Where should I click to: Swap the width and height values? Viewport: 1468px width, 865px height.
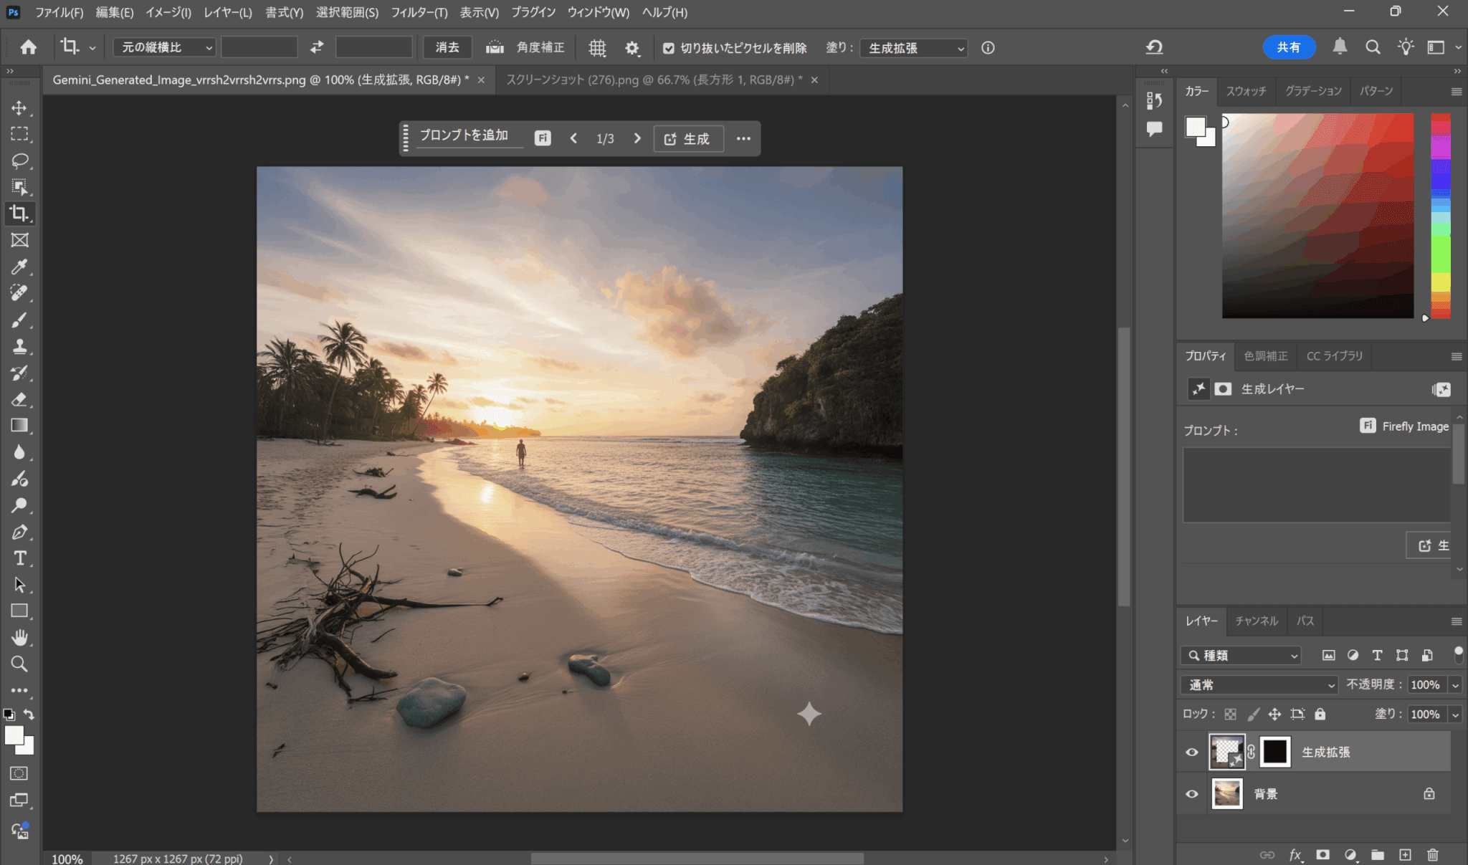pos(317,47)
